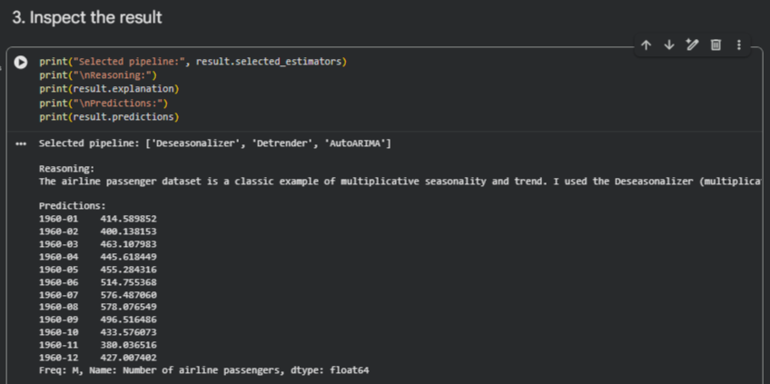Click the print(result.explanation) code line

(x=109, y=89)
